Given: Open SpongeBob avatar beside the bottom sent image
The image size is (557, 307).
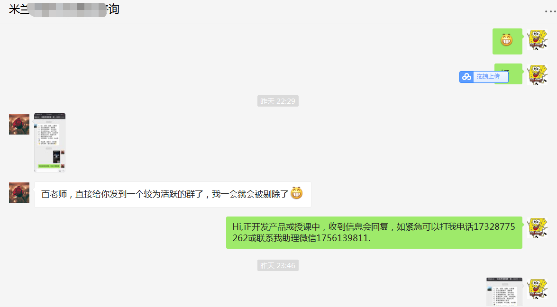Looking at the screenshot, I should click(537, 289).
